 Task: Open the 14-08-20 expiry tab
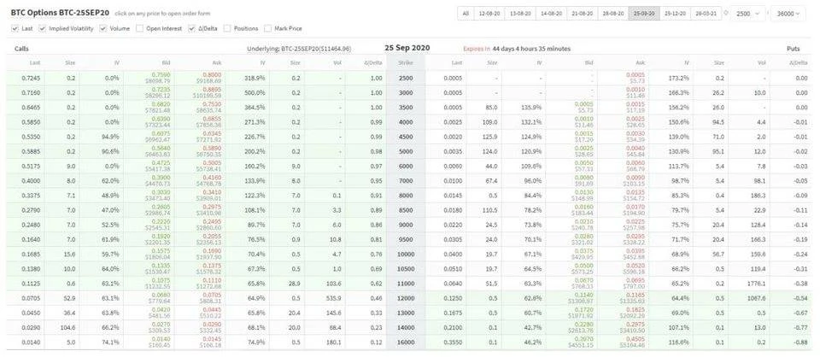tap(549, 14)
